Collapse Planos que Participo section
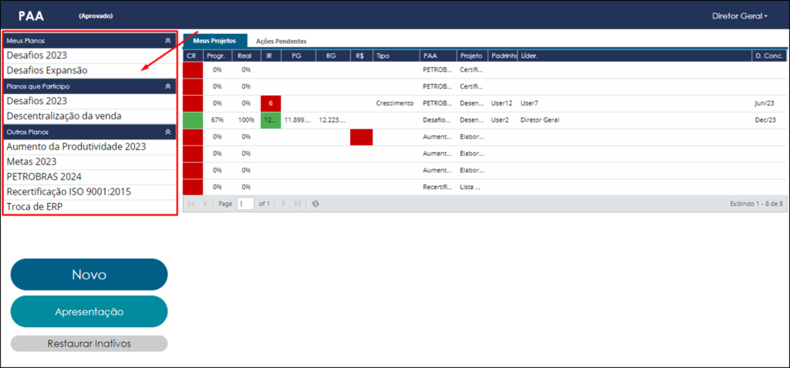This screenshot has height=368, width=790. [168, 86]
